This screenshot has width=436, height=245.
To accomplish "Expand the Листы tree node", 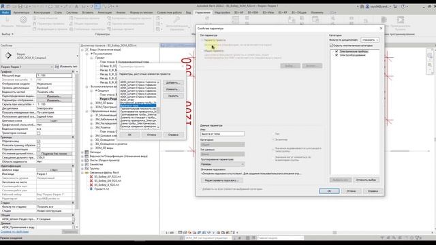I will click(82, 161).
